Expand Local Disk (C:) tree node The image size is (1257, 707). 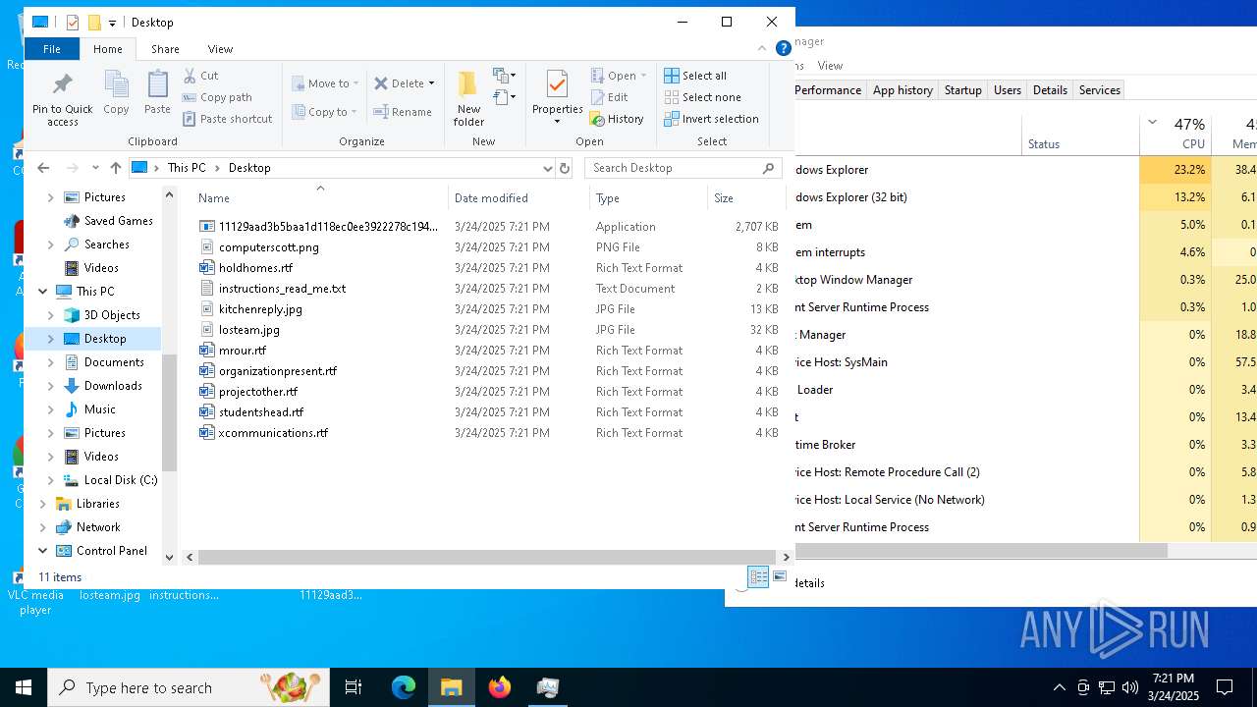51,480
